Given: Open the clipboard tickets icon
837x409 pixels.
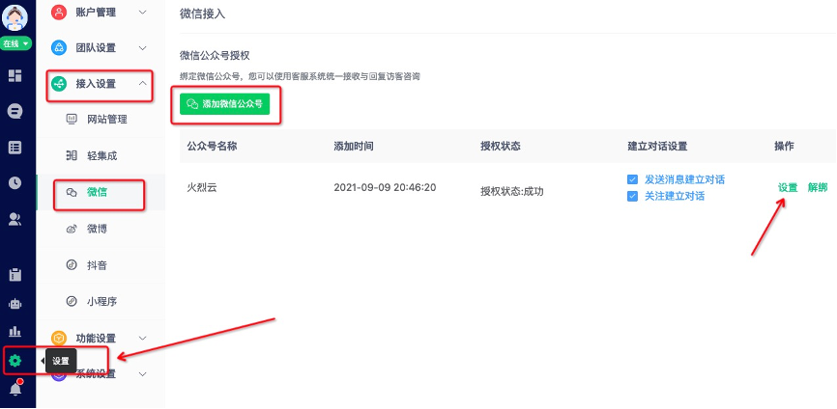Looking at the screenshot, I should click(14, 275).
